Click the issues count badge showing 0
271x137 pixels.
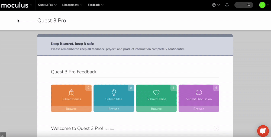point(88,88)
